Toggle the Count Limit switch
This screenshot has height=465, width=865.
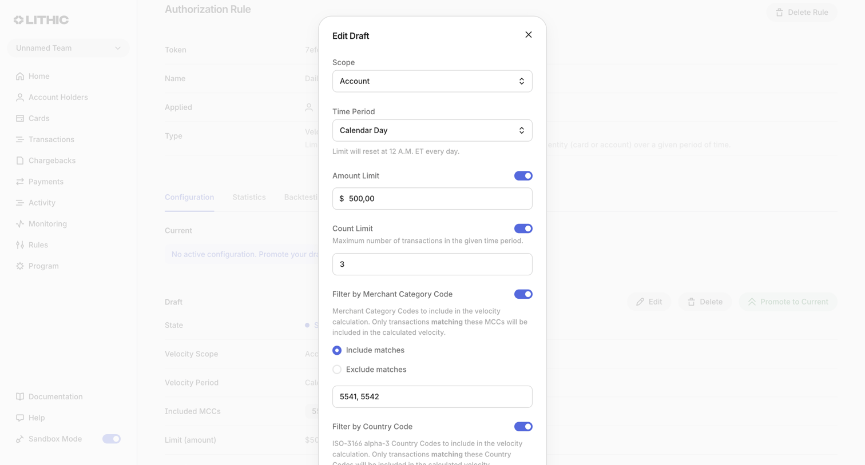point(523,229)
